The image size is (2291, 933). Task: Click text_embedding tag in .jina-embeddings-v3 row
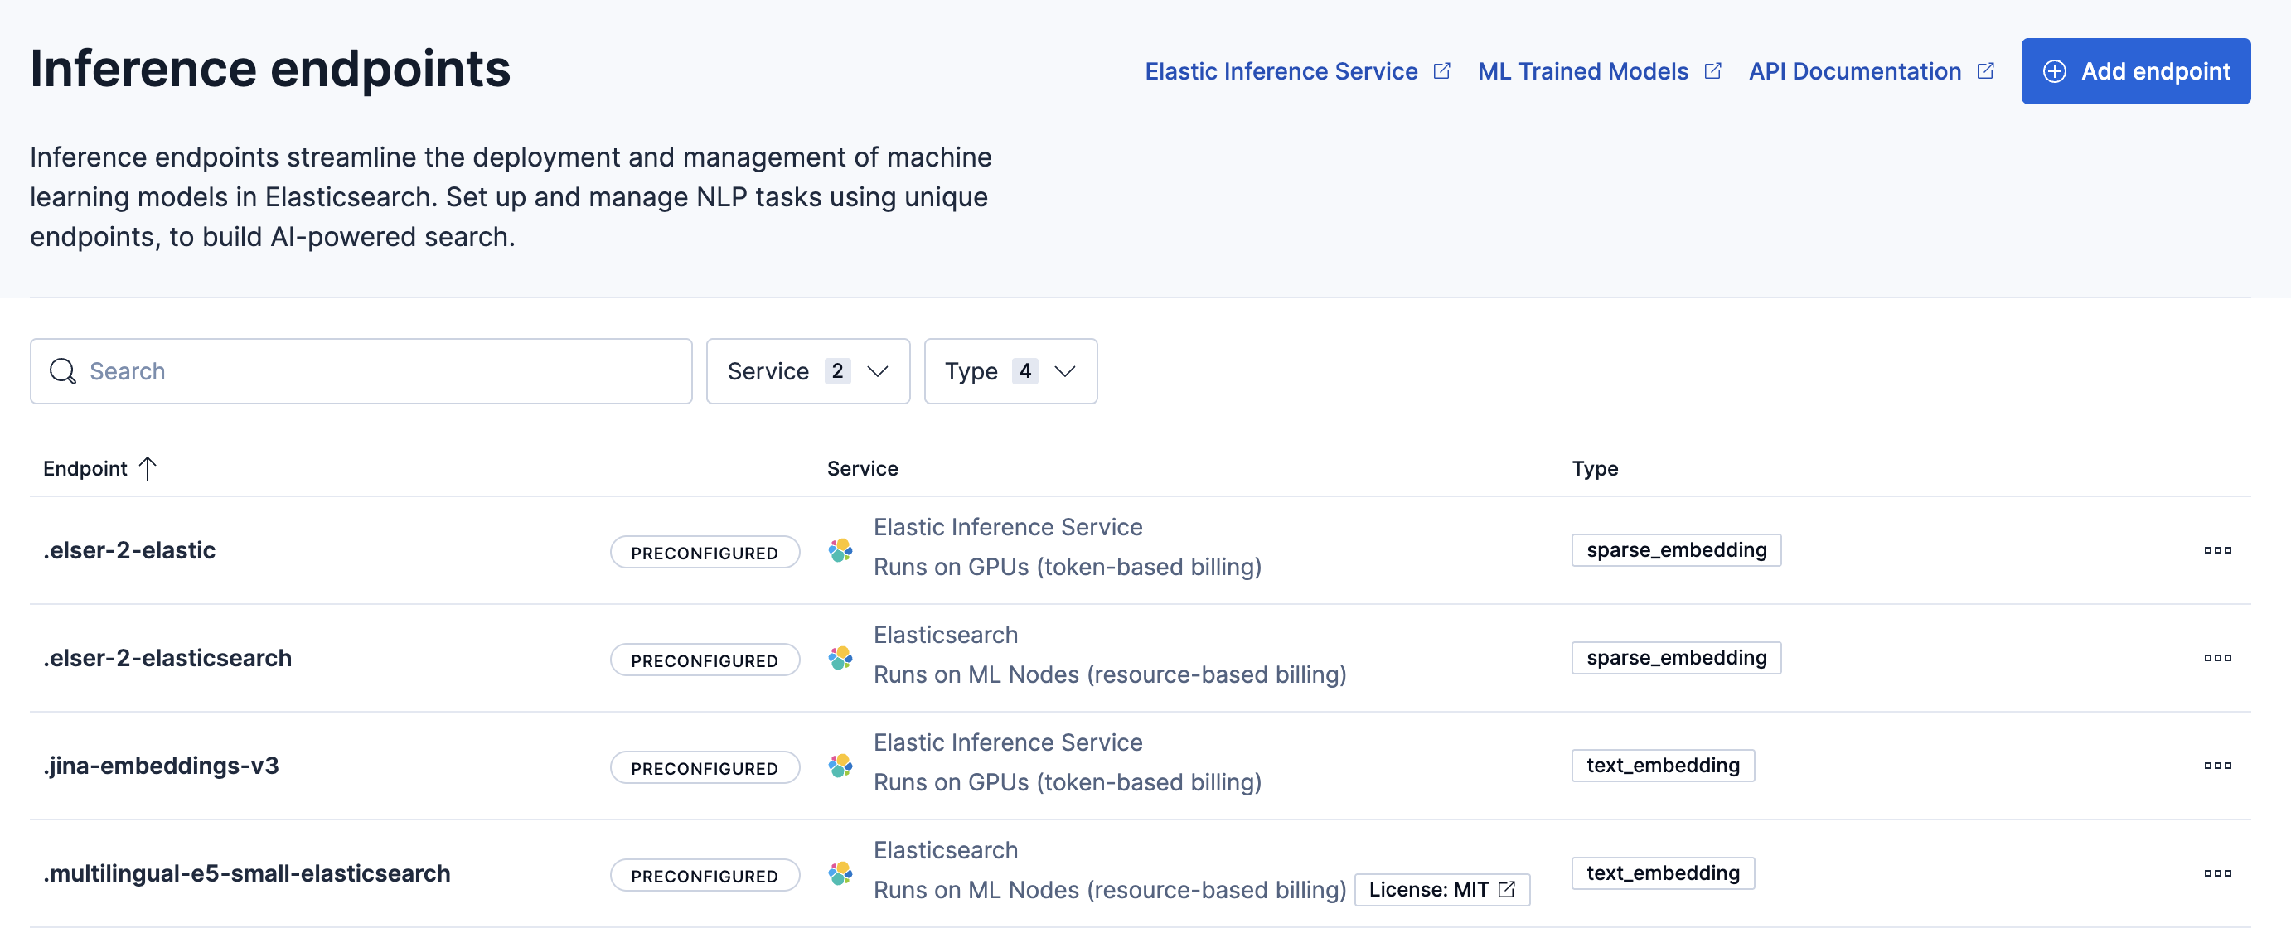tap(1662, 765)
